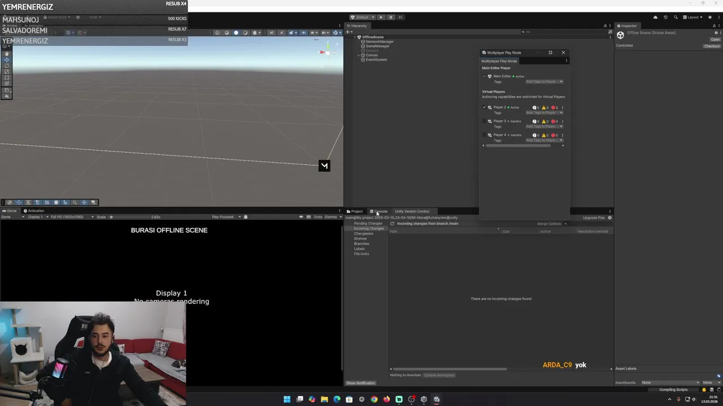This screenshot has width=723, height=406.
Task: Open the Player 2 Add Tags dropdown
Action: [544, 113]
